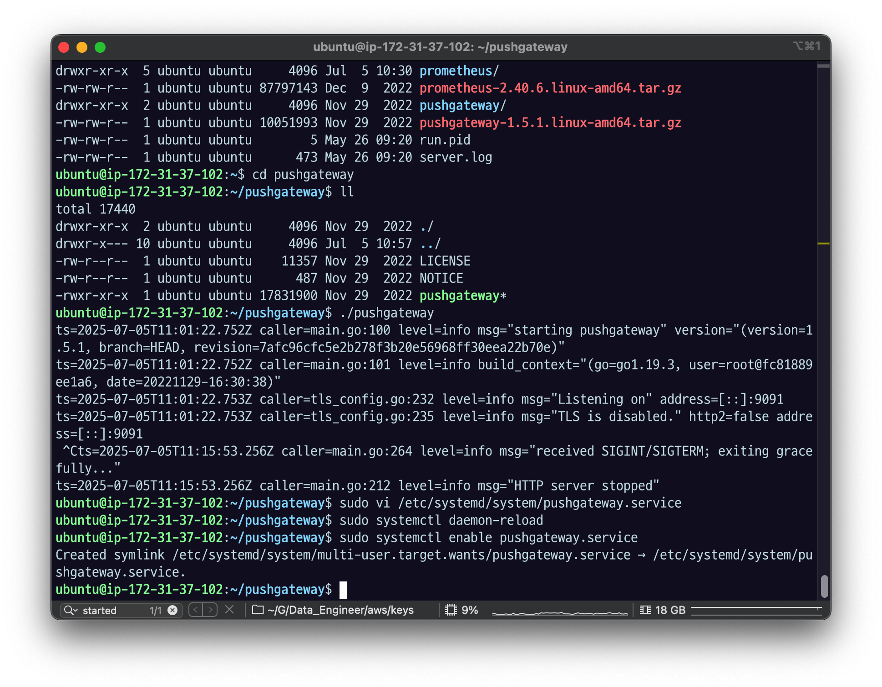This screenshot has width=882, height=687.
Task: Close the find bar with X
Action: coord(229,610)
